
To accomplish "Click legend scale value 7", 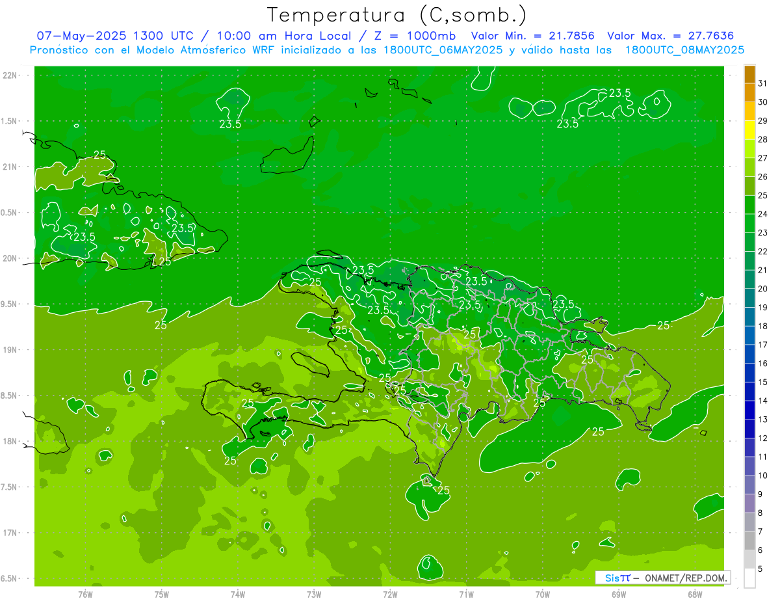I will point(761,531).
